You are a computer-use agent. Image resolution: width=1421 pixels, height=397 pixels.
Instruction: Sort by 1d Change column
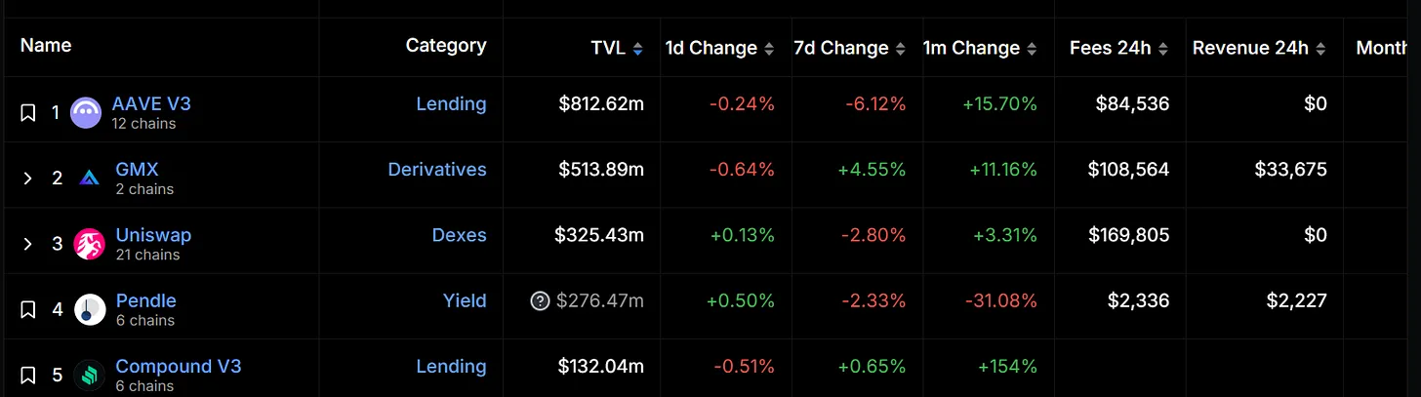769,49
